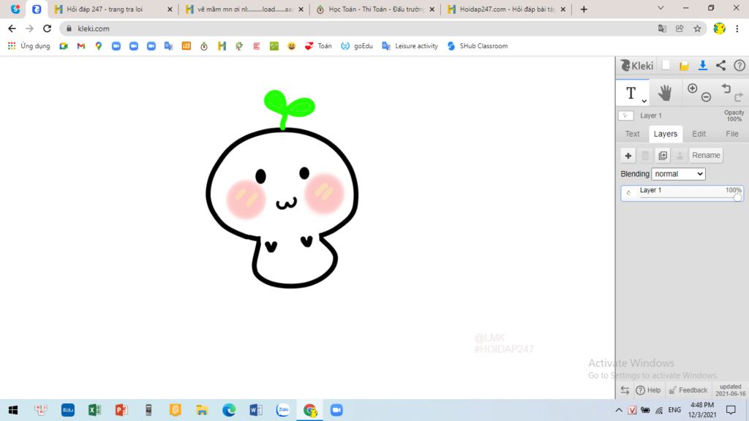The height and width of the screenshot is (421, 749).
Task: Share the drawing from Kleki toolbar
Action: 720,65
